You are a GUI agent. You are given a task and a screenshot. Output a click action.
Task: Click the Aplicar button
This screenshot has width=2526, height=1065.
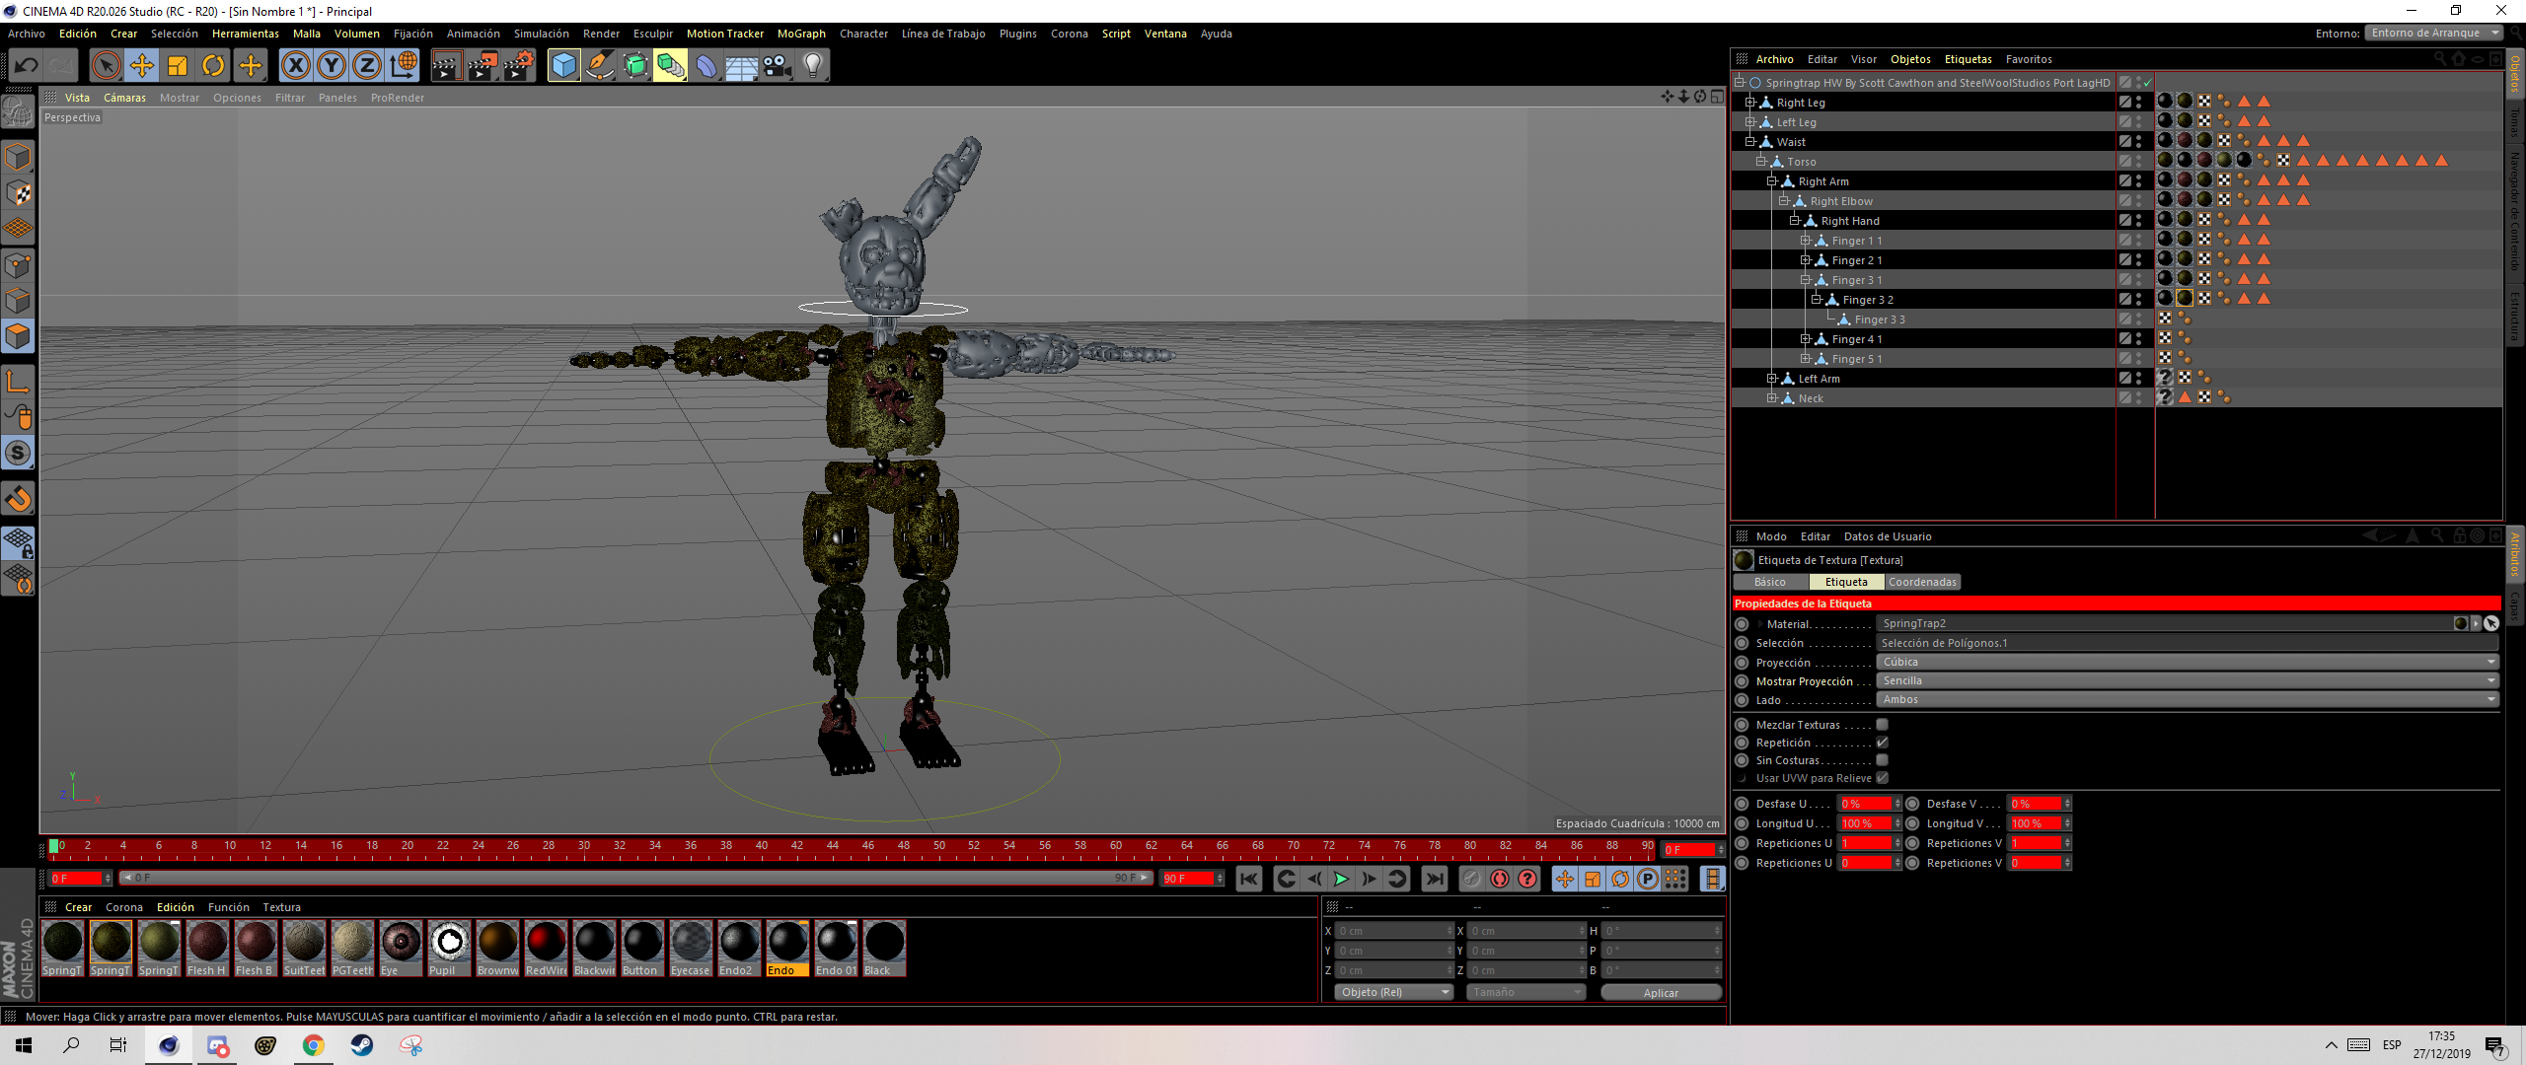1661,993
